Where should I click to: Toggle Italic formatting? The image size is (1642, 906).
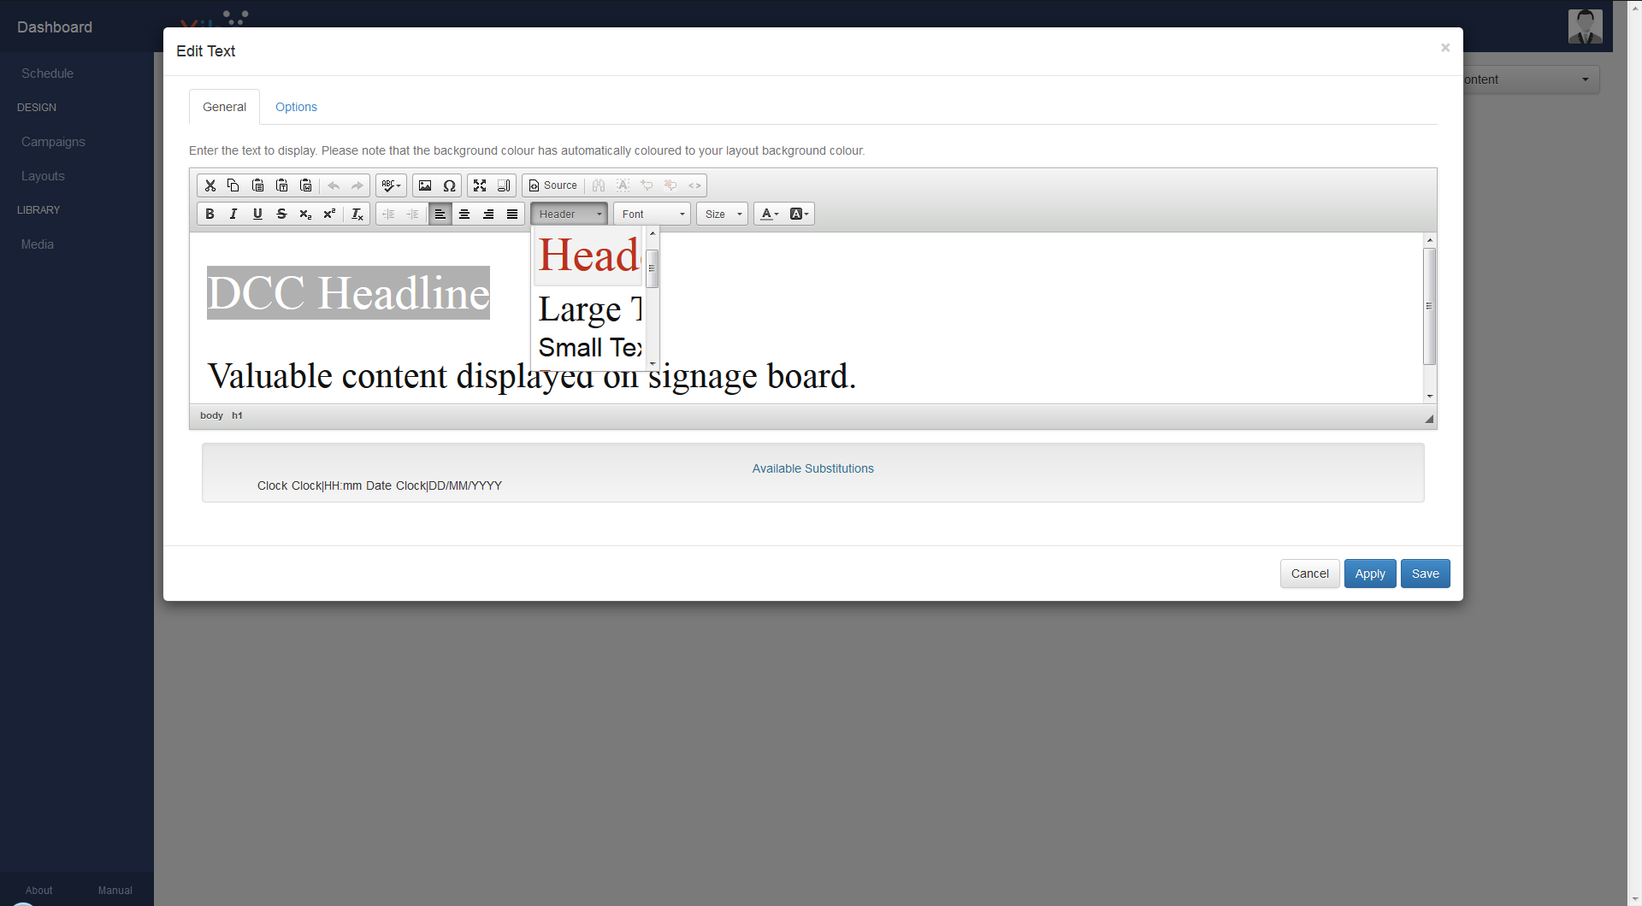pos(233,215)
